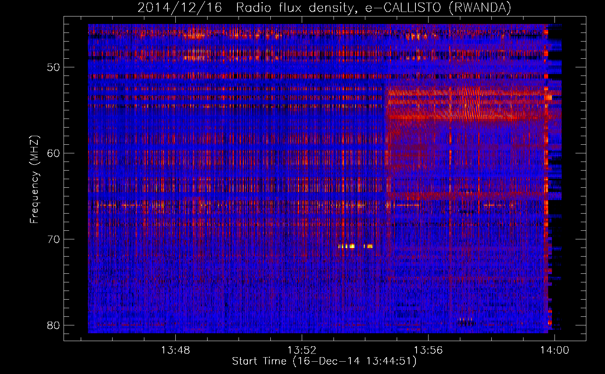
Task: Select the 80 frequency tick label
Action: [53, 325]
